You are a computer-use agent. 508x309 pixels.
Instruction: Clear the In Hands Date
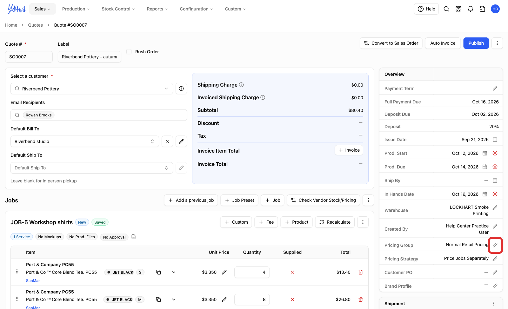(x=495, y=194)
